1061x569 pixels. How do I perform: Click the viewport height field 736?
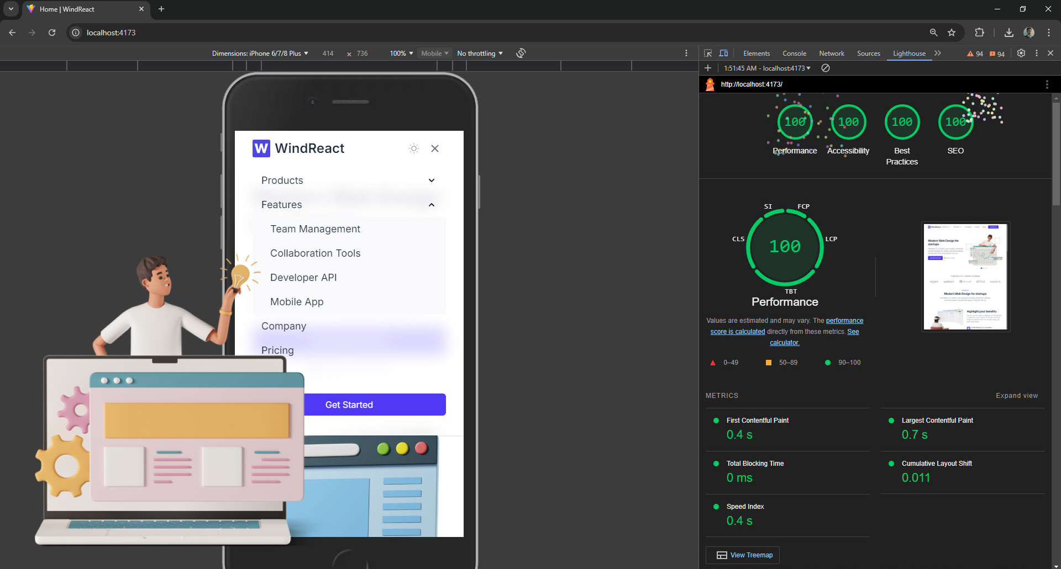[x=362, y=54]
